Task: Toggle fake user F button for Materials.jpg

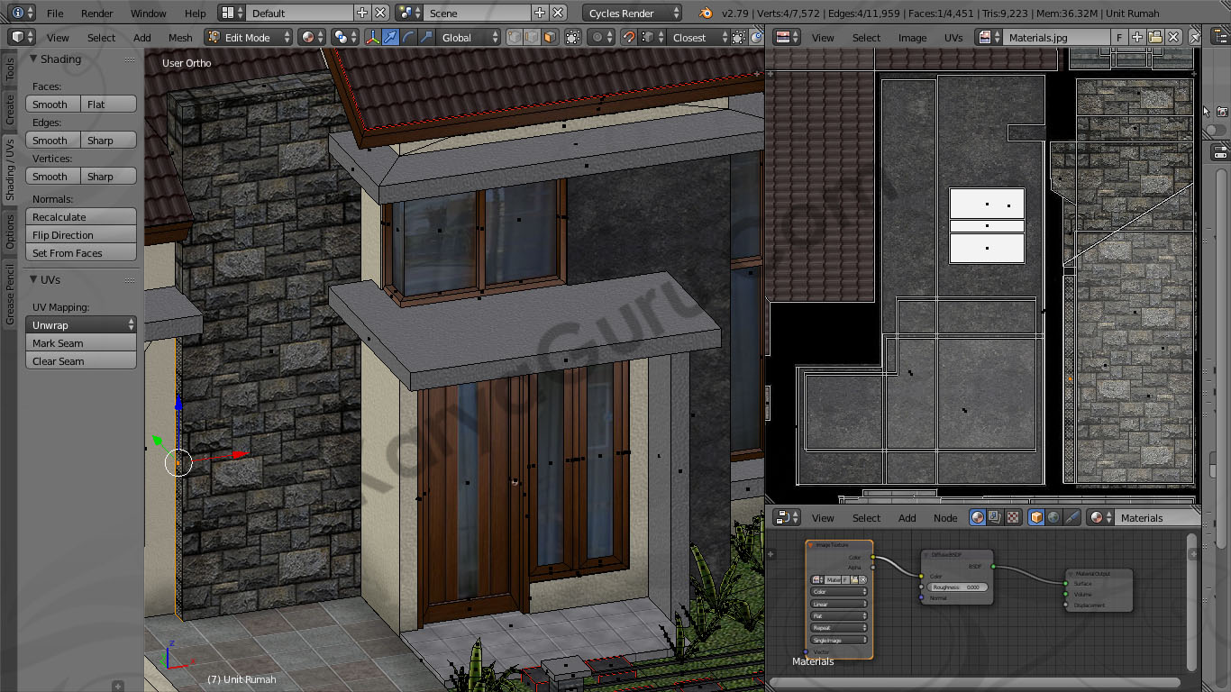Action: click(1119, 38)
